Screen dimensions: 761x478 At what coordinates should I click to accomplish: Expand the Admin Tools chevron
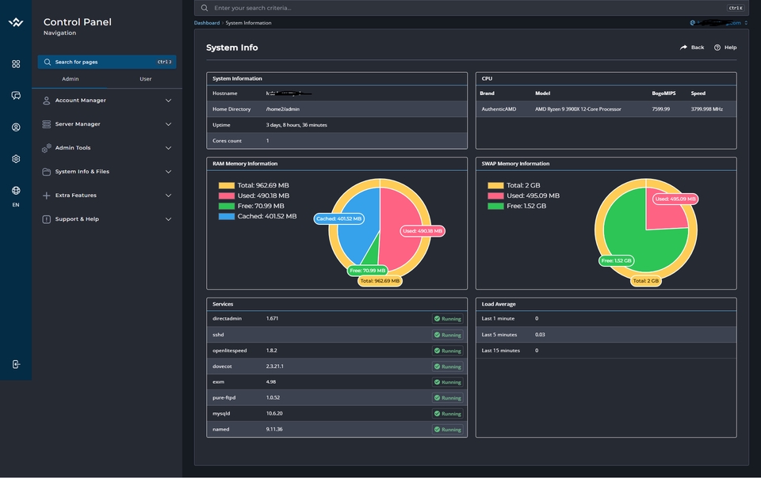pos(168,148)
